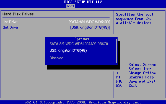Select the Boot tab

(x=70, y=6)
